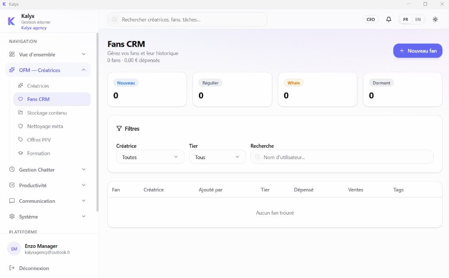Click the shield icon for Nettoyage méta
The image size is (449, 278).
pyautogui.click(x=20, y=126)
